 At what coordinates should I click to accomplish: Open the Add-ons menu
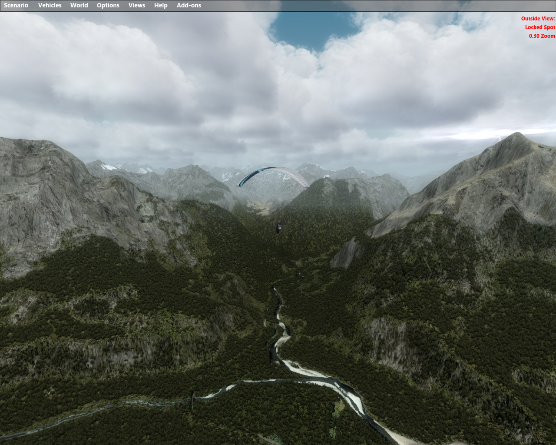(x=189, y=6)
